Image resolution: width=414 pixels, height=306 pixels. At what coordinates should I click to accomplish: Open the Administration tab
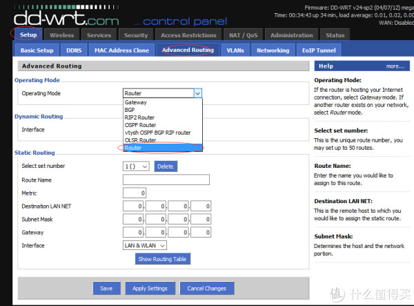click(291, 35)
